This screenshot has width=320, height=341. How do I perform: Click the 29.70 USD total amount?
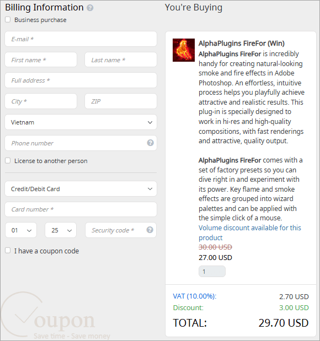(284, 323)
